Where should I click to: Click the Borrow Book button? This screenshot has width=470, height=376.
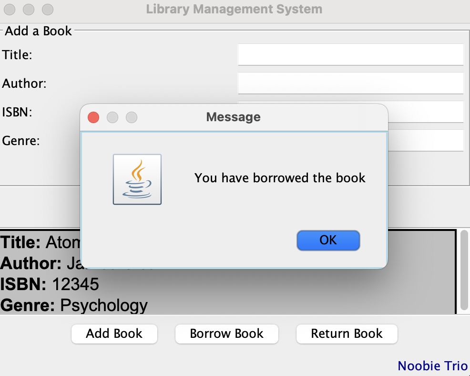(226, 334)
